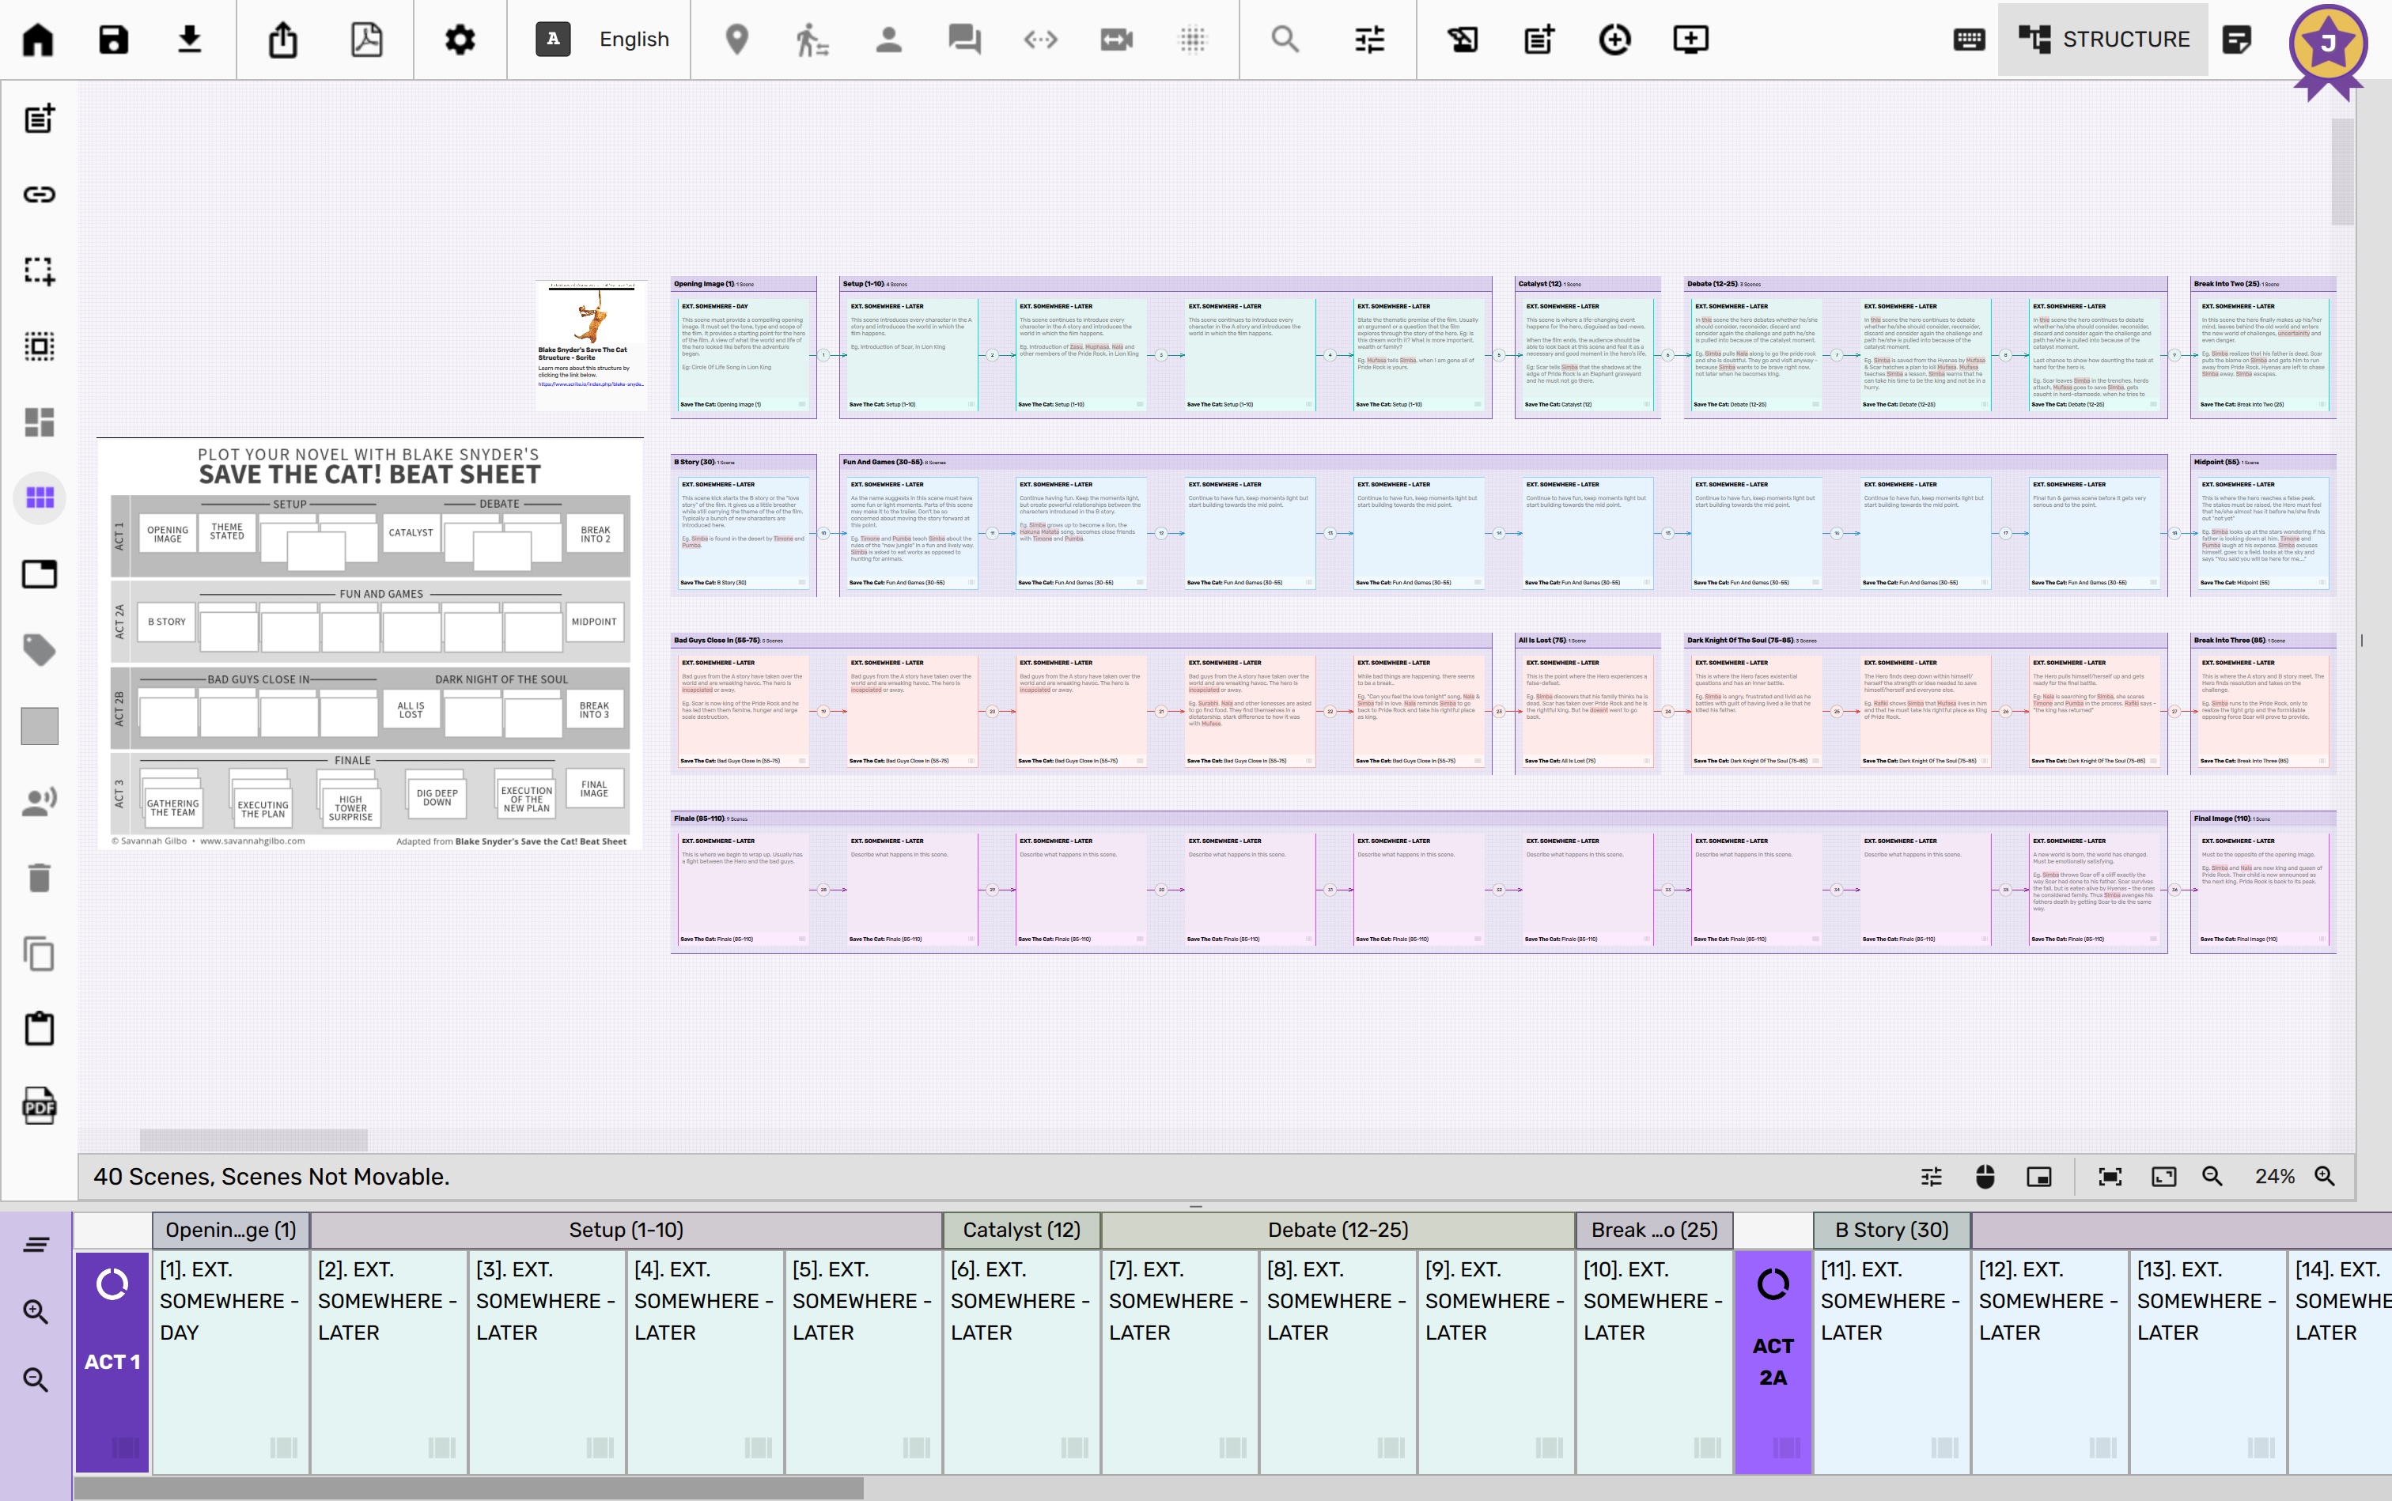Click the home icon
Image resolution: width=2392 pixels, height=1501 pixels.
point(38,40)
